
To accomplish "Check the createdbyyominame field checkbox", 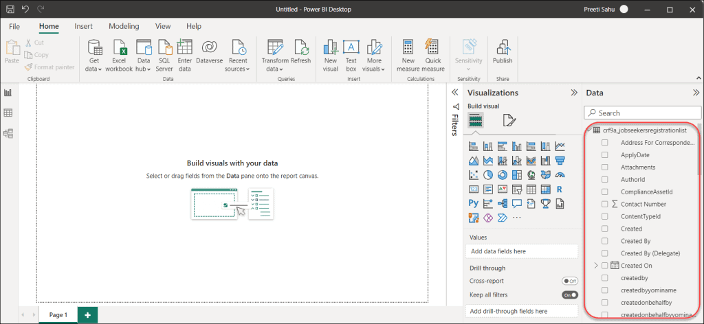I will coord(605,290).
